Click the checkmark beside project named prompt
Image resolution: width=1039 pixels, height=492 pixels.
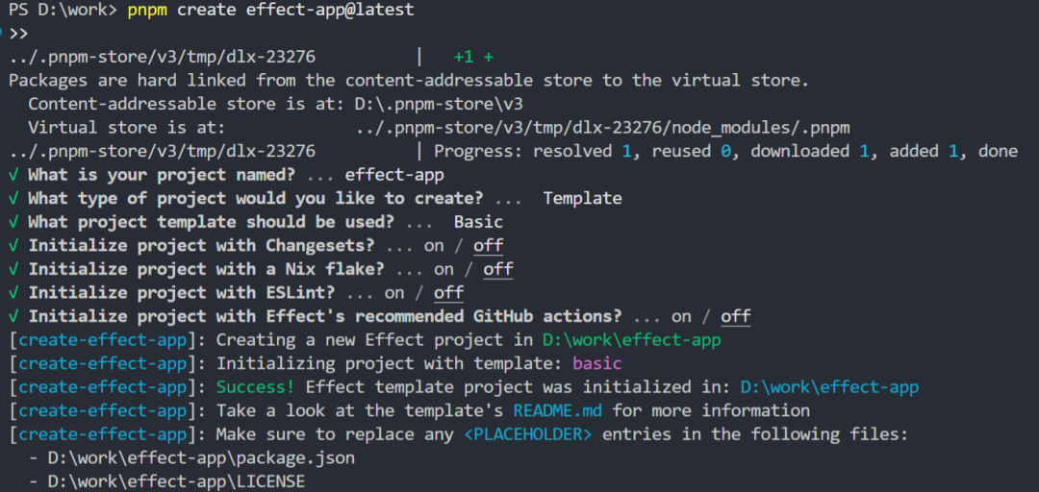(x=13, y=176)
